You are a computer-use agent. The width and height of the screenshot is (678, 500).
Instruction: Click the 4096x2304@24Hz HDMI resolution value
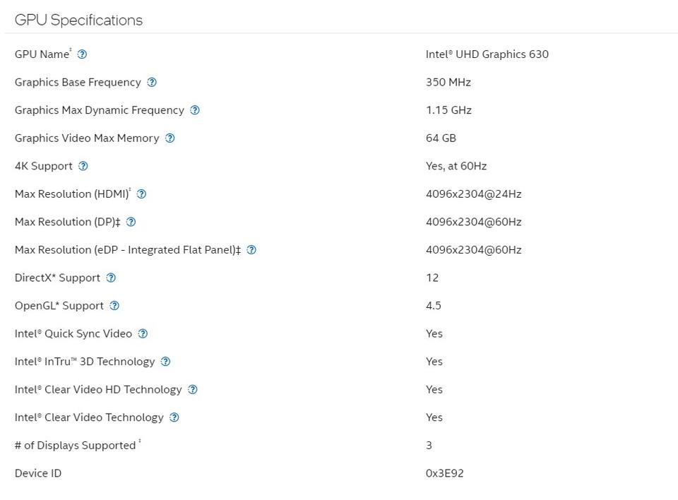pos(473,194)
